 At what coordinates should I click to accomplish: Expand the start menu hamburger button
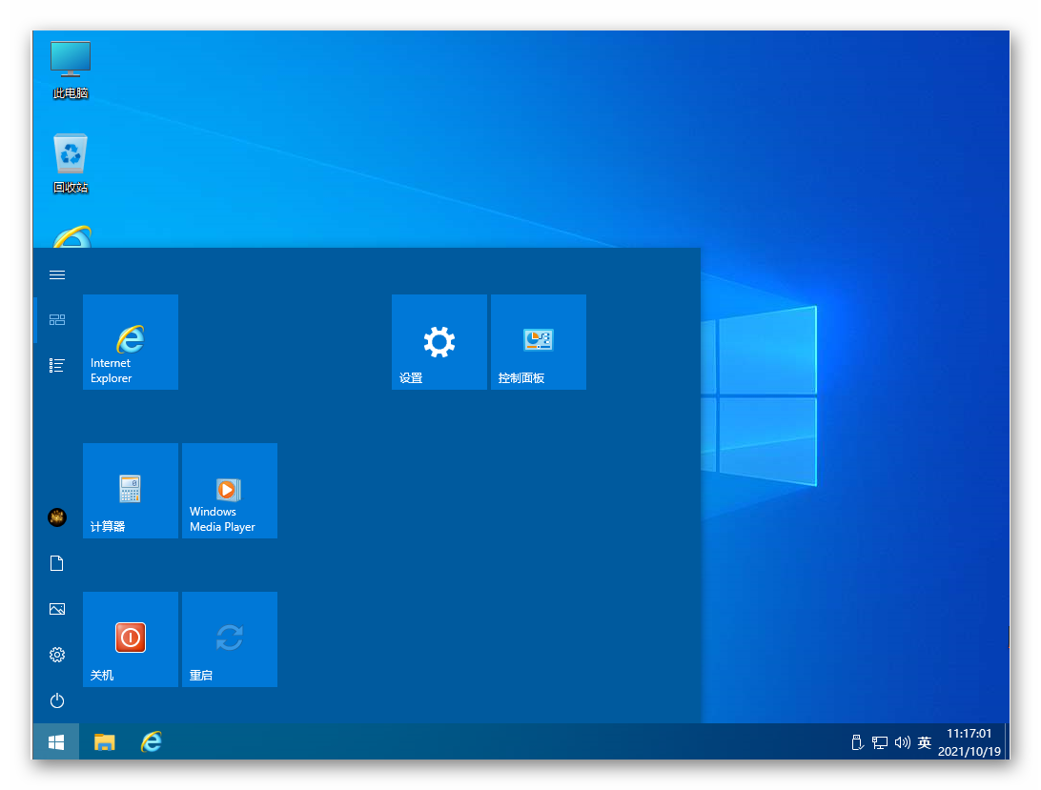57,274
